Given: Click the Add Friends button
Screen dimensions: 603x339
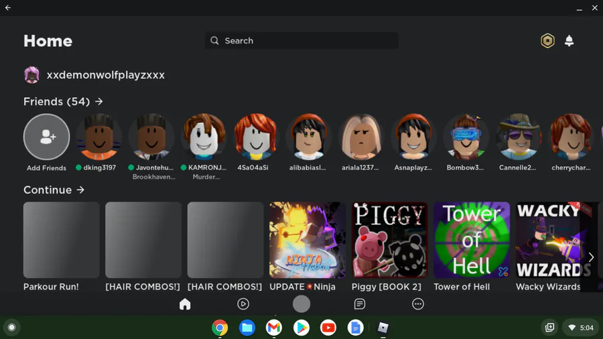Looking at the screenshot, I should (46, 137).
